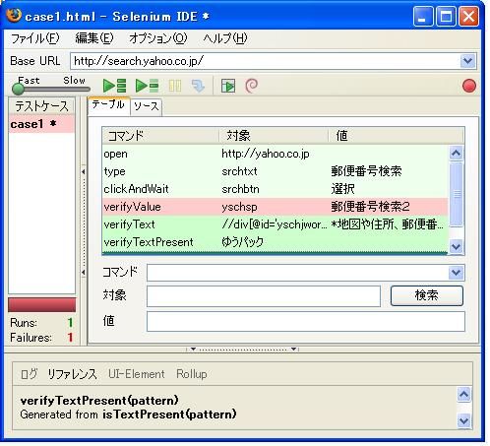Open the 編集(E) menu
490x446 pixels.
[94, 38]
